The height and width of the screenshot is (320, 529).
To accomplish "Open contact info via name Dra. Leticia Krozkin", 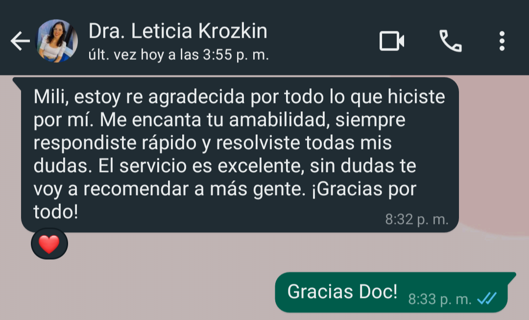I will 178,31.
